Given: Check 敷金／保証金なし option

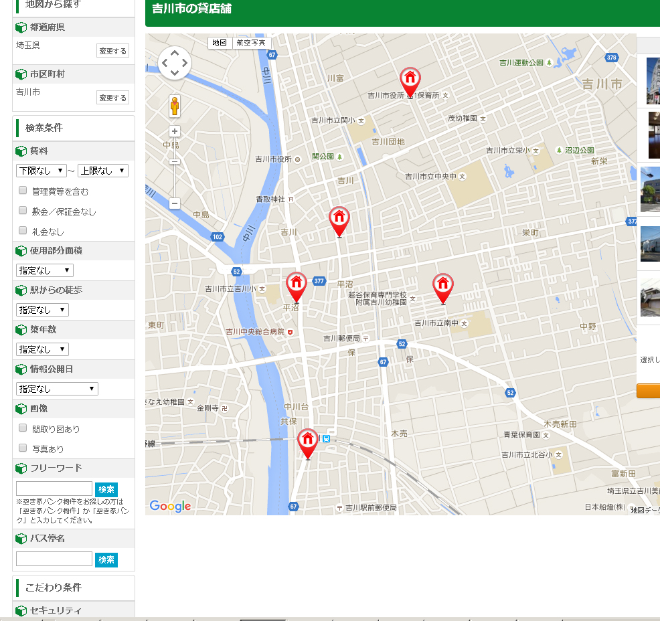Looking at the screenshot, I should [23, 210].
